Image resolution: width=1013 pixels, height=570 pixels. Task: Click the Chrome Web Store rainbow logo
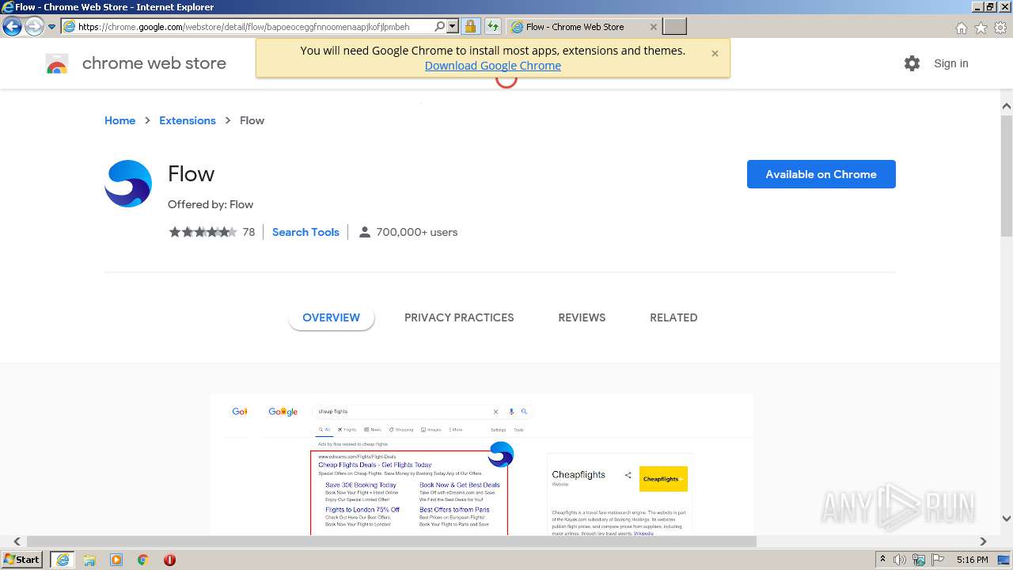pos(57,64)
